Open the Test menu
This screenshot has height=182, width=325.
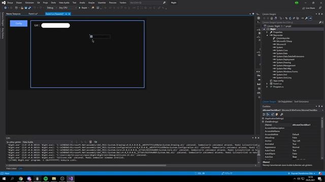click(74, 3)
